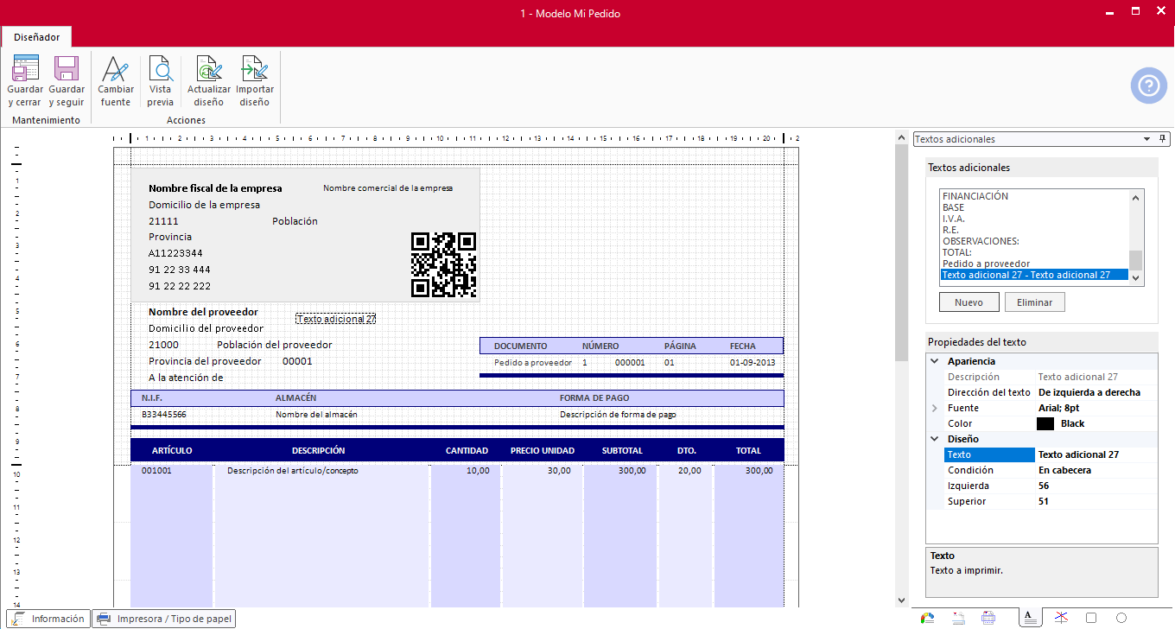Click the Eliminar button
The image size is (1175, 629).
coord(1034,302)
